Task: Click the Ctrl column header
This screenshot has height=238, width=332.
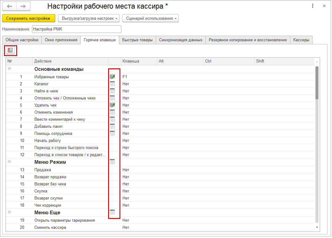Action: (229, 61)
